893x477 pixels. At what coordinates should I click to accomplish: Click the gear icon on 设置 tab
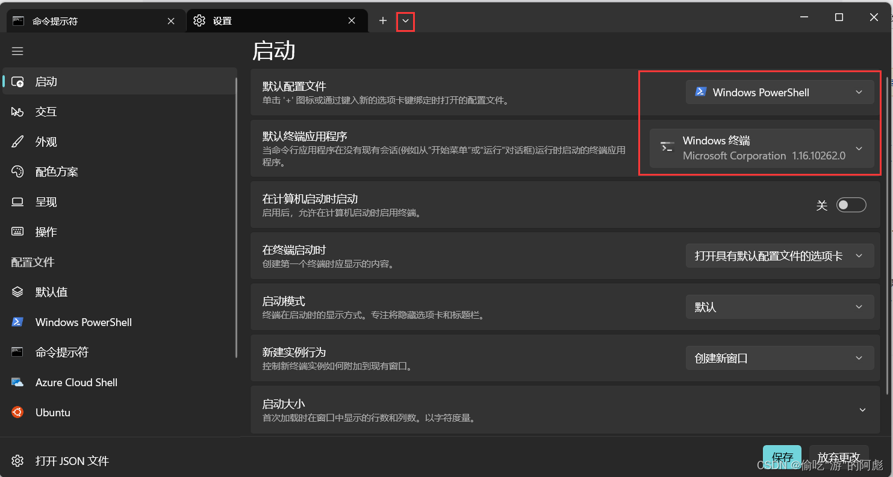click(x=199, y=20)
